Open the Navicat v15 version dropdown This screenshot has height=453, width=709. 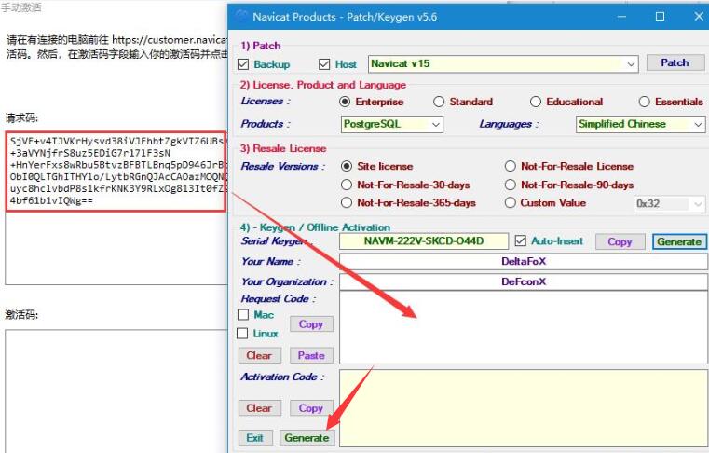click(x=503, y=63)
